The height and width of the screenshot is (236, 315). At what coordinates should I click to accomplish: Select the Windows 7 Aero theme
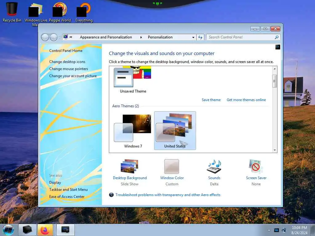tap(133, 131)
